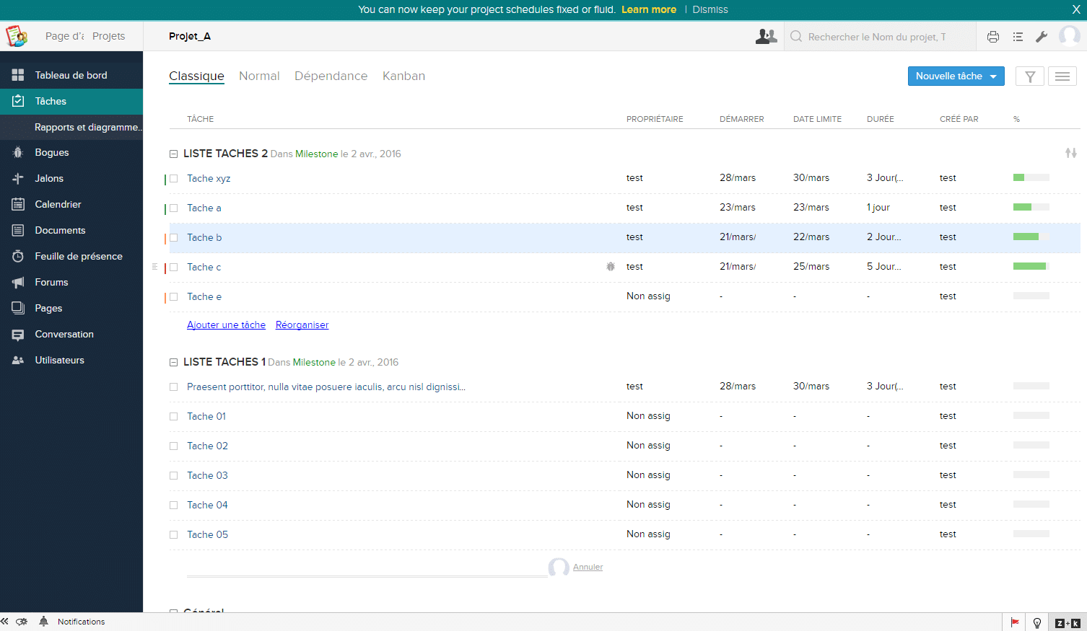
Task: Collapse the LISTE TACHES 1 group
Action: (173, 362)
